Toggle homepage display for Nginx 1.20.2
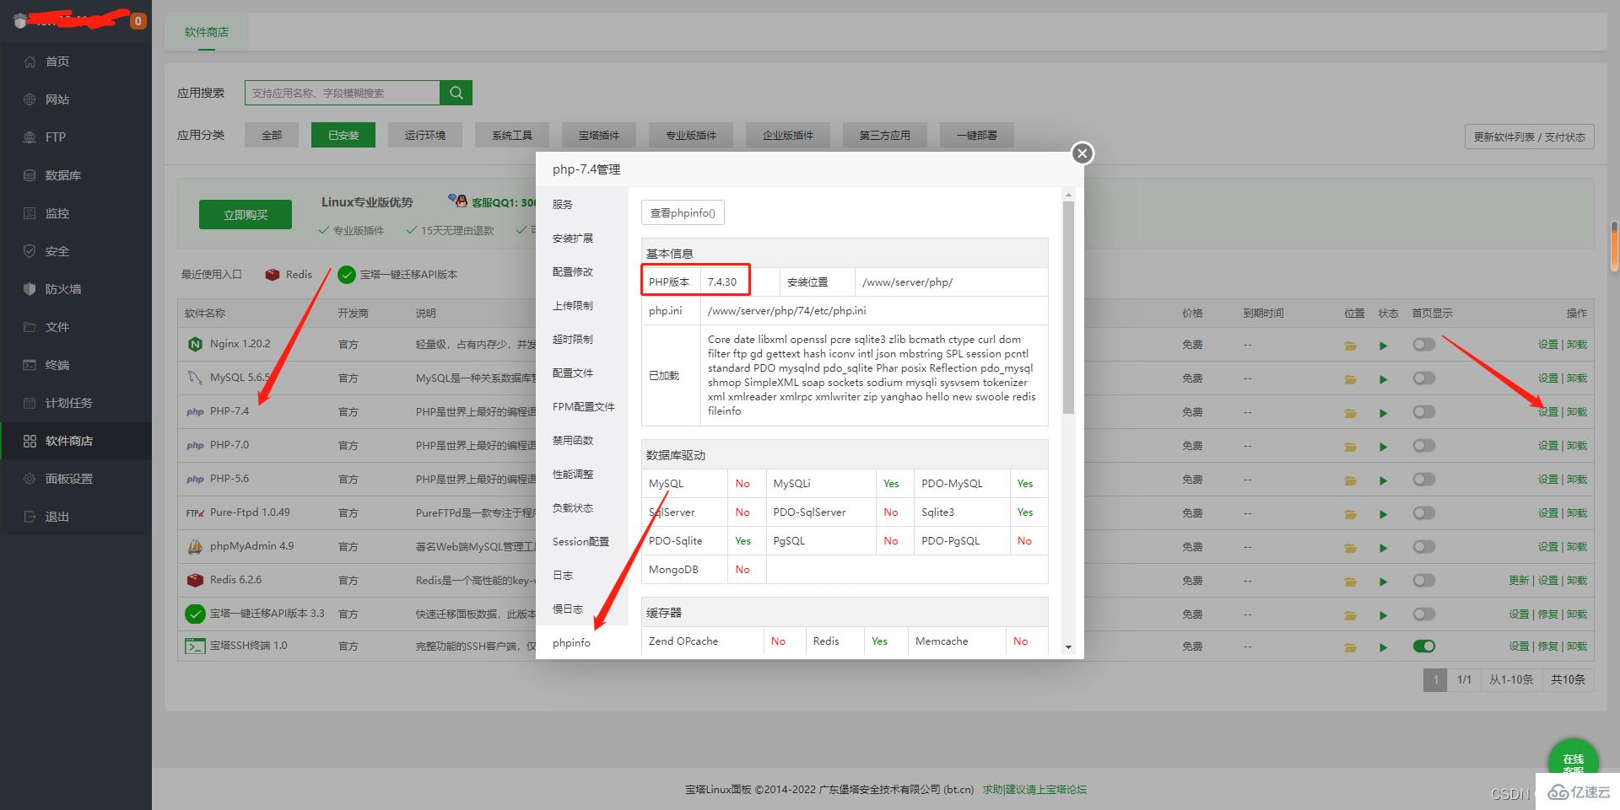The width and height of the screenshot is (1620, 810). [x=1424, y=344]
